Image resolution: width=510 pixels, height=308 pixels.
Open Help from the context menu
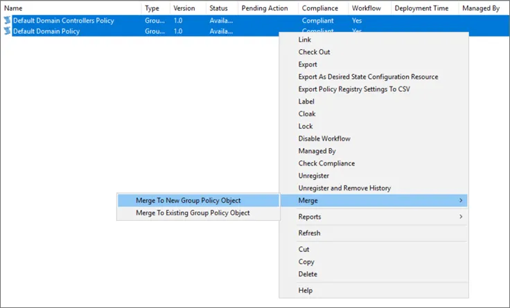coord(306,290)
